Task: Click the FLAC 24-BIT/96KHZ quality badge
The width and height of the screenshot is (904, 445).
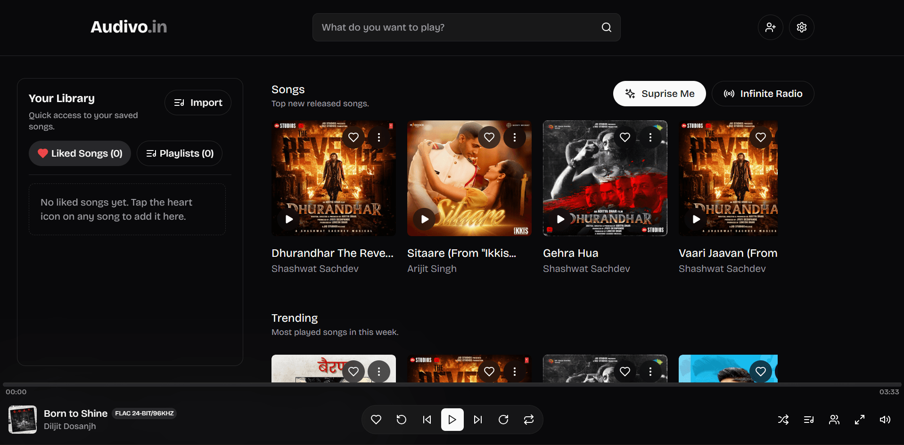Action: tap(144, 413)
